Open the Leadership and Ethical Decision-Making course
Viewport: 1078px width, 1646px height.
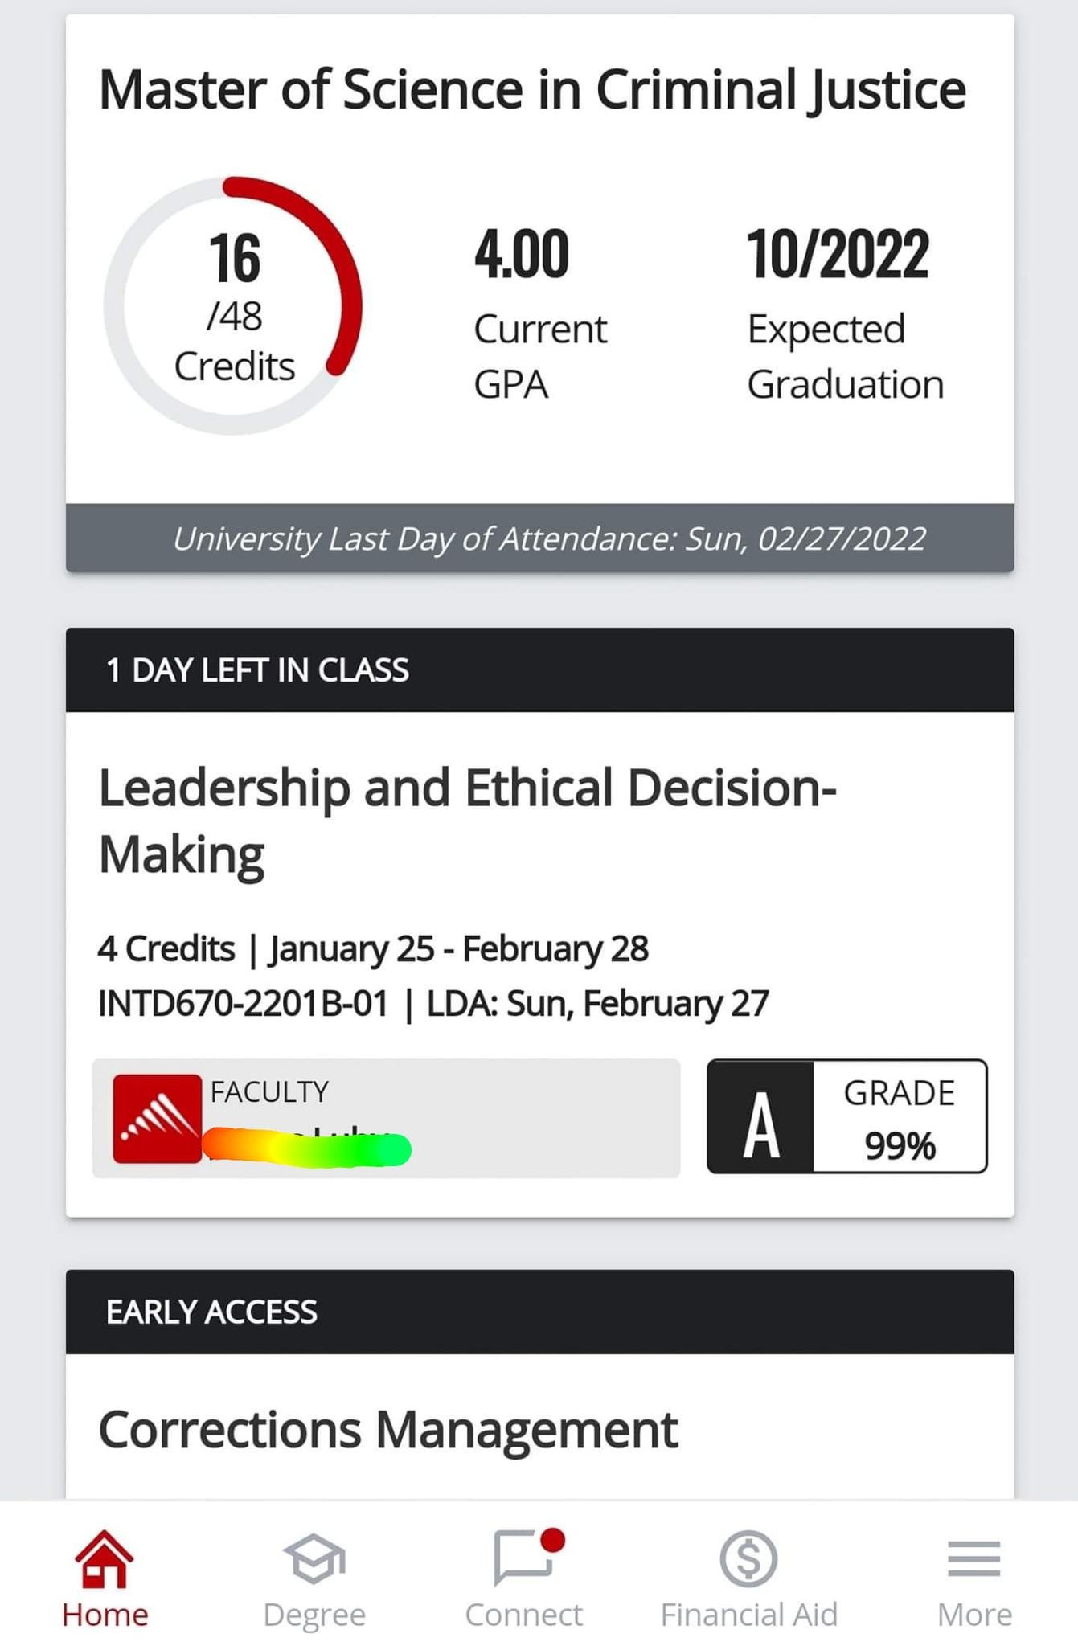click(x=467, y=821)
